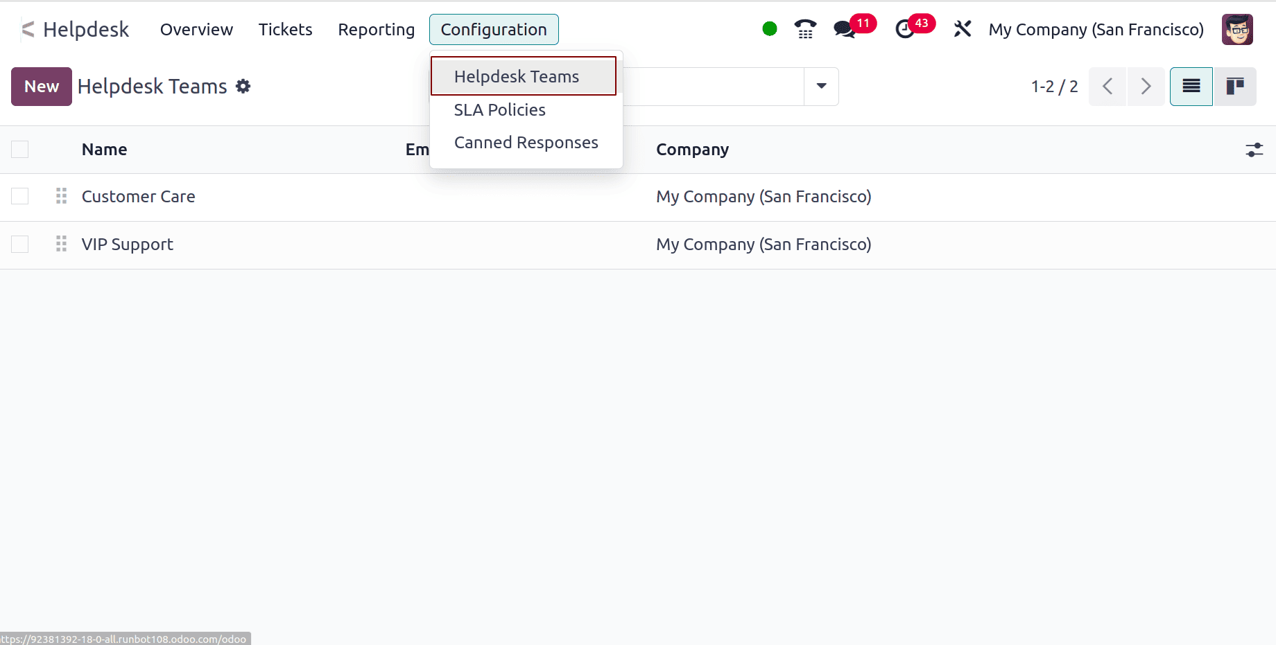This screenshot has width=1276, height=645.
Task: Create a new team with the New button
Action: (x=41, y=86)
